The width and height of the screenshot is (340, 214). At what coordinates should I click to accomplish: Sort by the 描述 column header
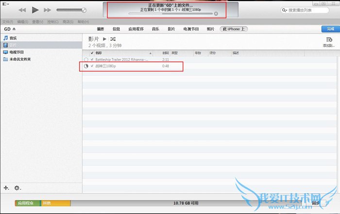pos(268,53)
